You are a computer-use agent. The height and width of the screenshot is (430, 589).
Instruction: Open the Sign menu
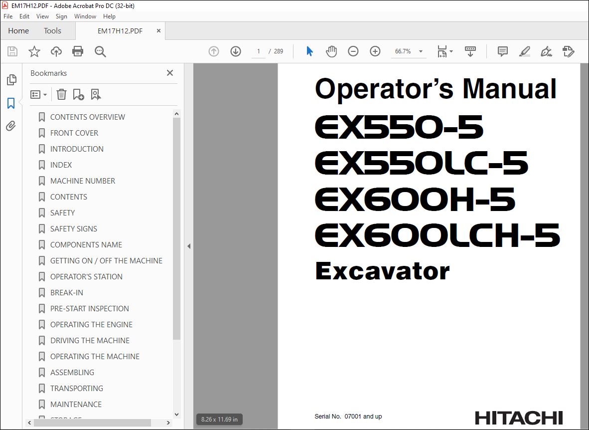(61, 16)
